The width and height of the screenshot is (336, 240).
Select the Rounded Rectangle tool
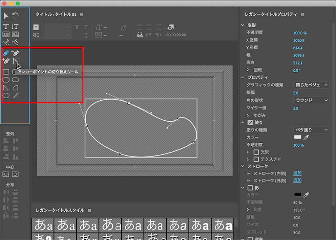click(x=15, y=80)
